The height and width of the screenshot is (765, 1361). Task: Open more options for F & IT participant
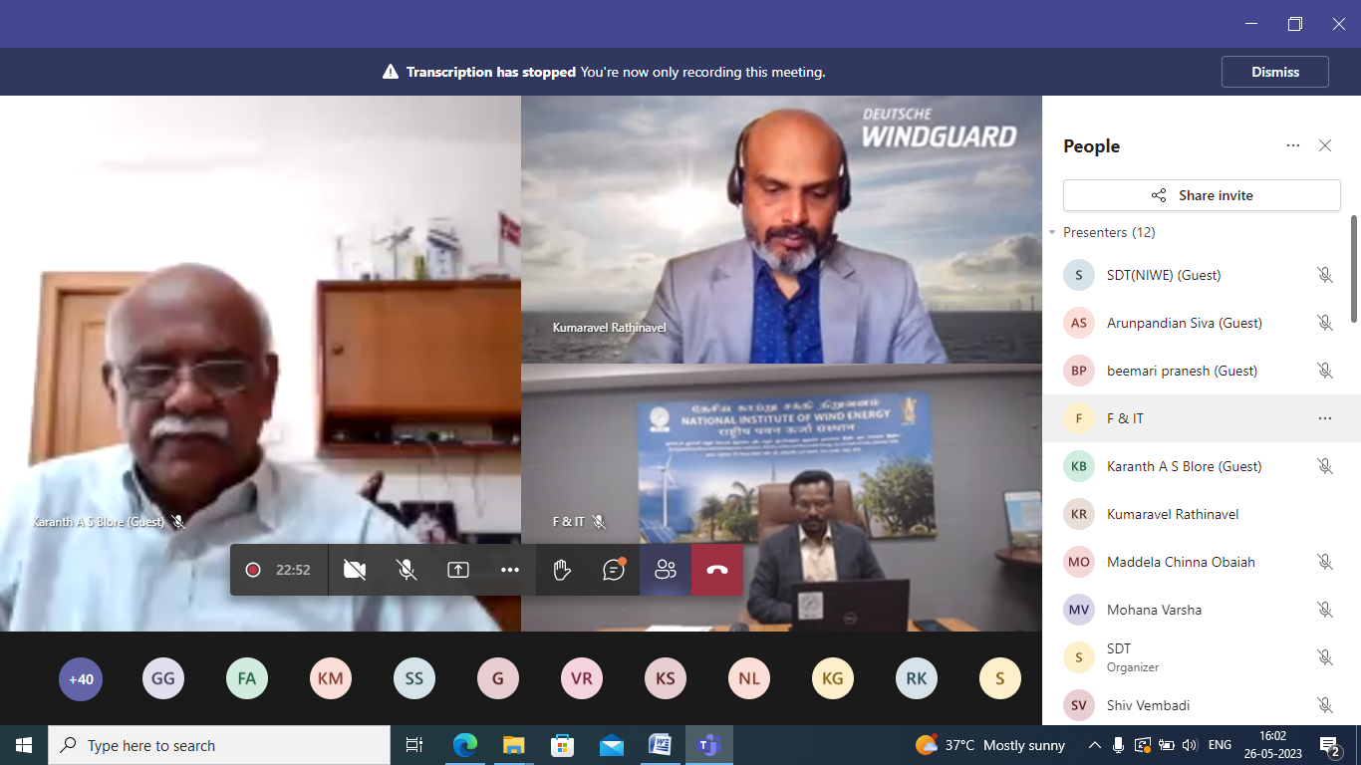[x=1325, y=418]
